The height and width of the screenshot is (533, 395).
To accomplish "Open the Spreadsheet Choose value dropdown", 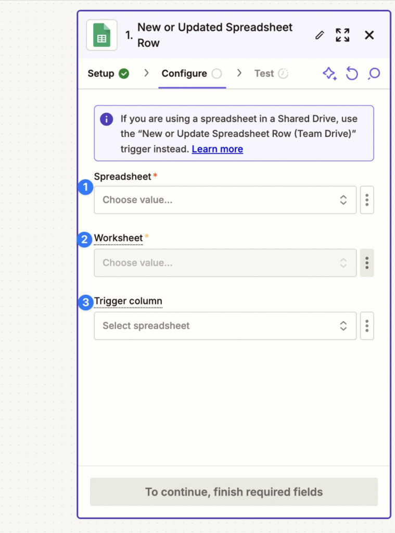I will 225,200.
